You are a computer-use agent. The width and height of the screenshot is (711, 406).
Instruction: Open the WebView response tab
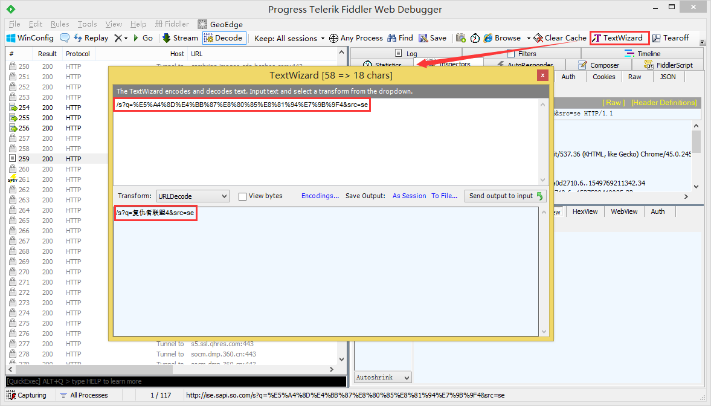[624, 211]
